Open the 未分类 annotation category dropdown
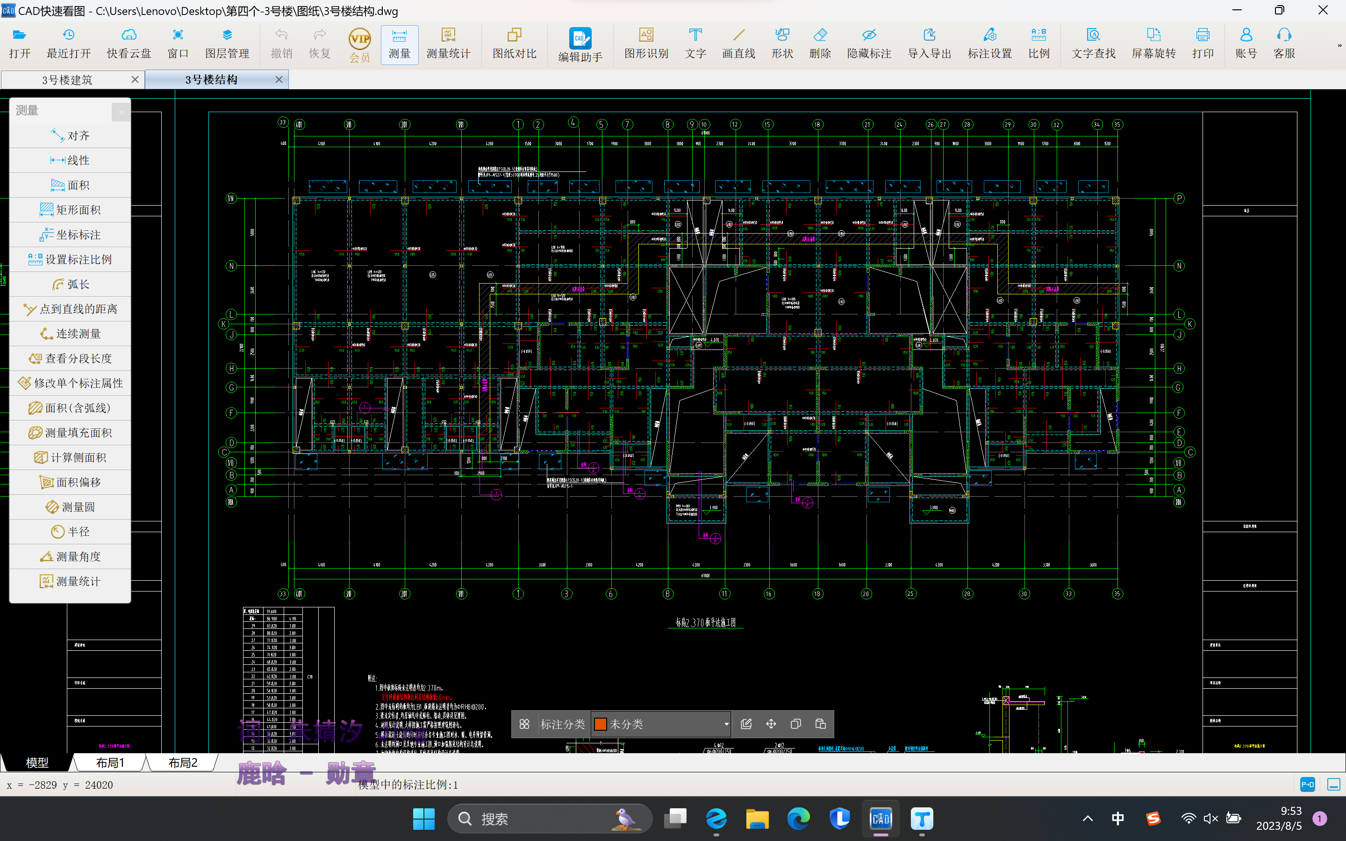Viewport: 1346px width, 841px height. point(661,724)
